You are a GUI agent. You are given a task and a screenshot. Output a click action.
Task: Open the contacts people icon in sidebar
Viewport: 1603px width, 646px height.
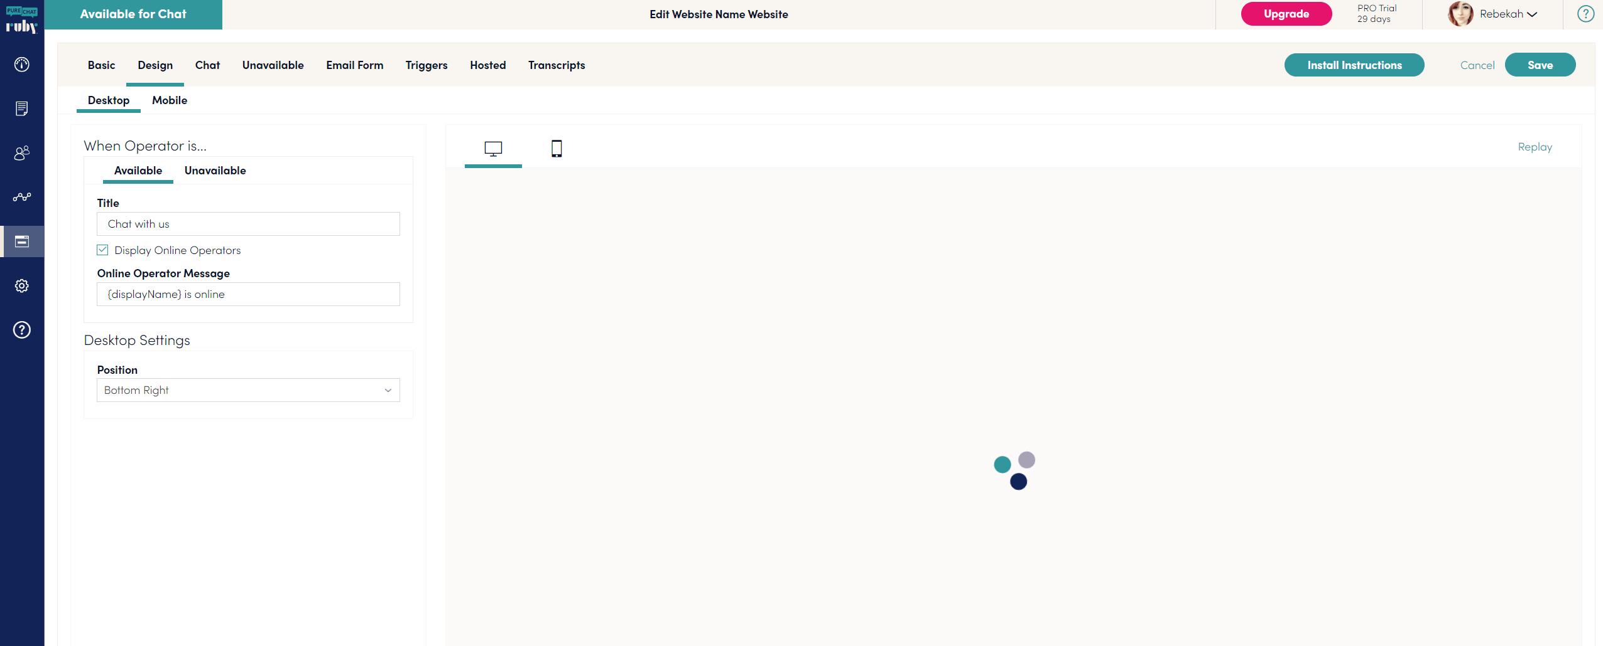(x=22, y=153)
